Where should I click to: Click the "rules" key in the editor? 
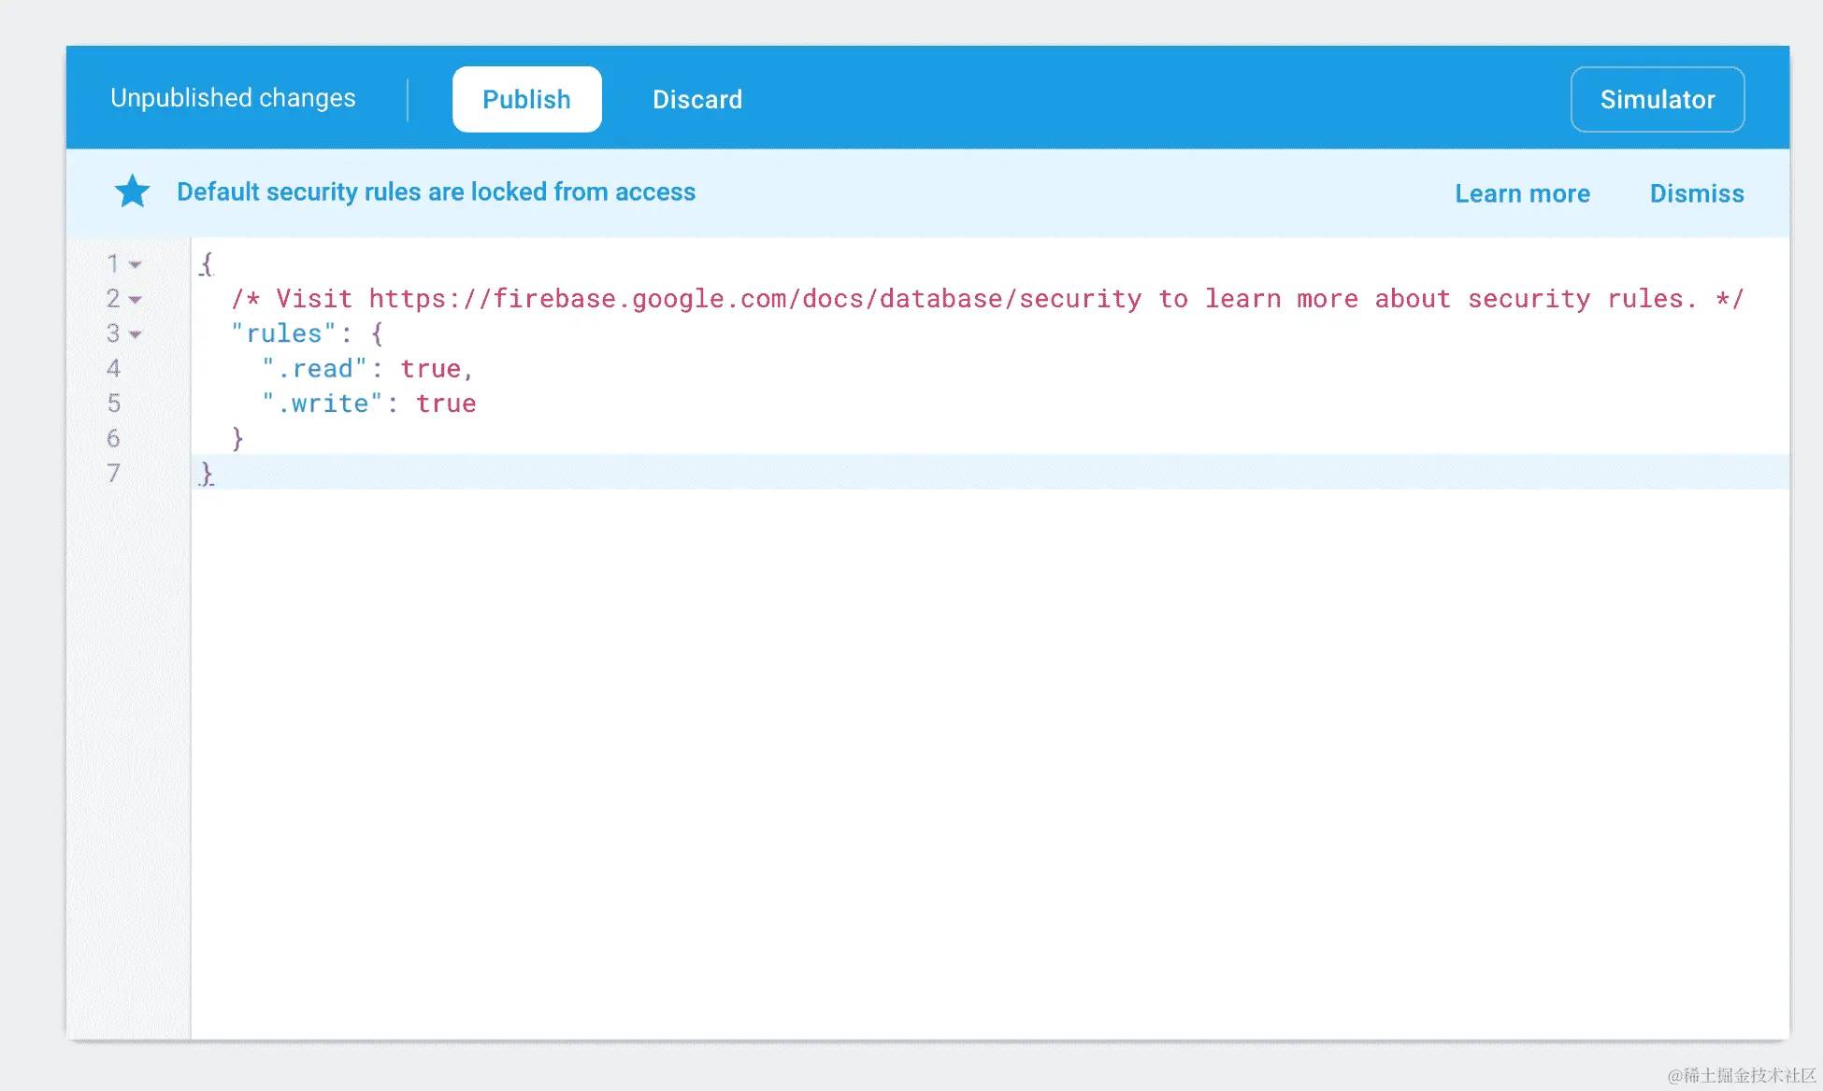(283, 333)
